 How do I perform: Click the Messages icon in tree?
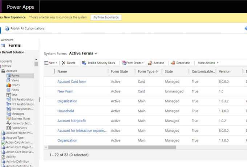click(8, 114)
